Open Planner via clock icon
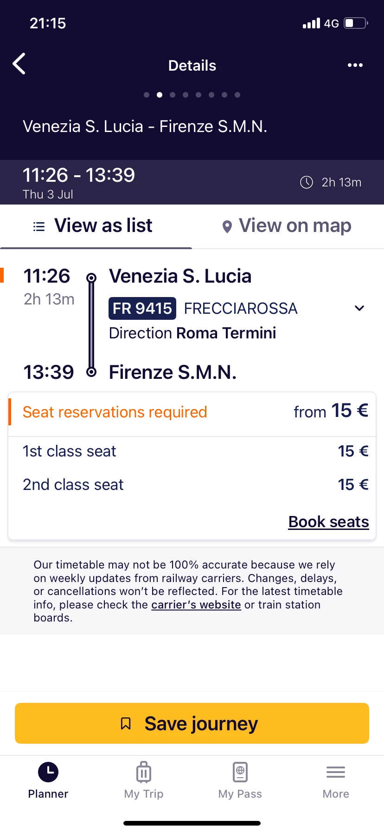The image size is (384, 833). pyautogui.click(x=48, y=773)
